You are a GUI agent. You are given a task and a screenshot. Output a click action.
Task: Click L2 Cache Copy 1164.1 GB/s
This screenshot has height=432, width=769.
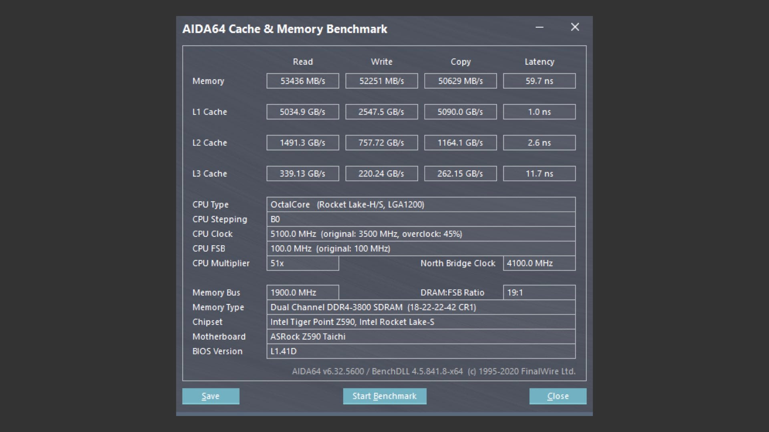click(461, 142)
